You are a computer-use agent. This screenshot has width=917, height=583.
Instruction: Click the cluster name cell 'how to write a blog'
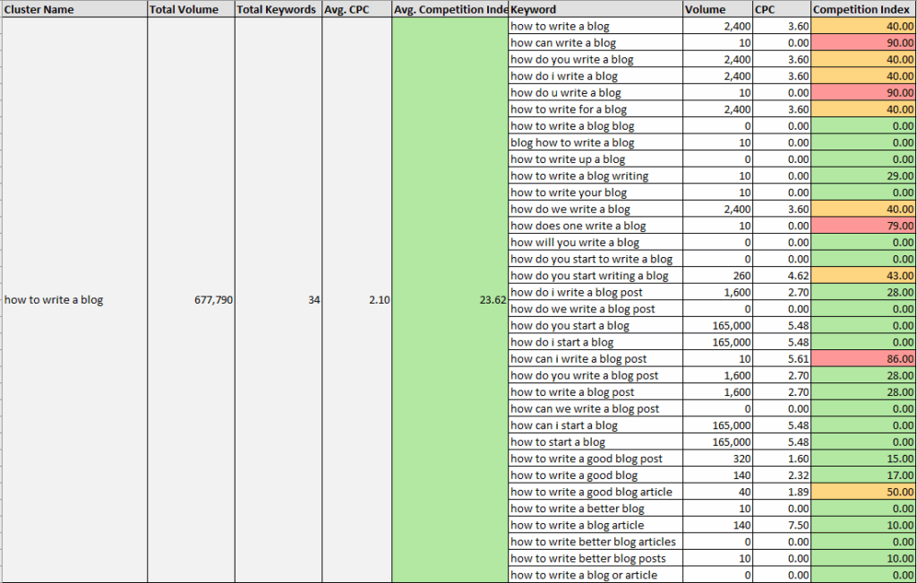click(x=54, y=300)
